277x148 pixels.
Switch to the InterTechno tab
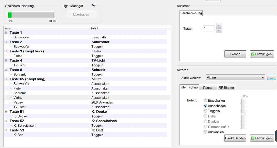189,87
